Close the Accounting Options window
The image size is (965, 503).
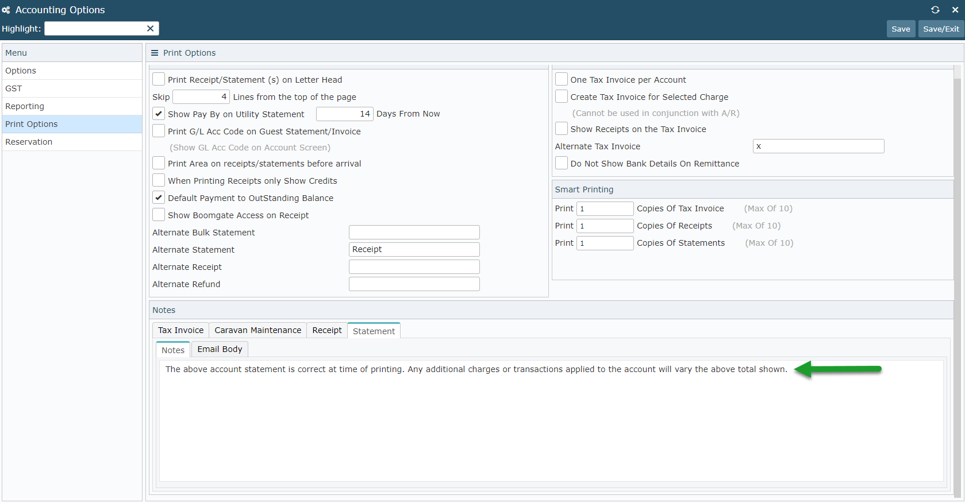point(955,10)
